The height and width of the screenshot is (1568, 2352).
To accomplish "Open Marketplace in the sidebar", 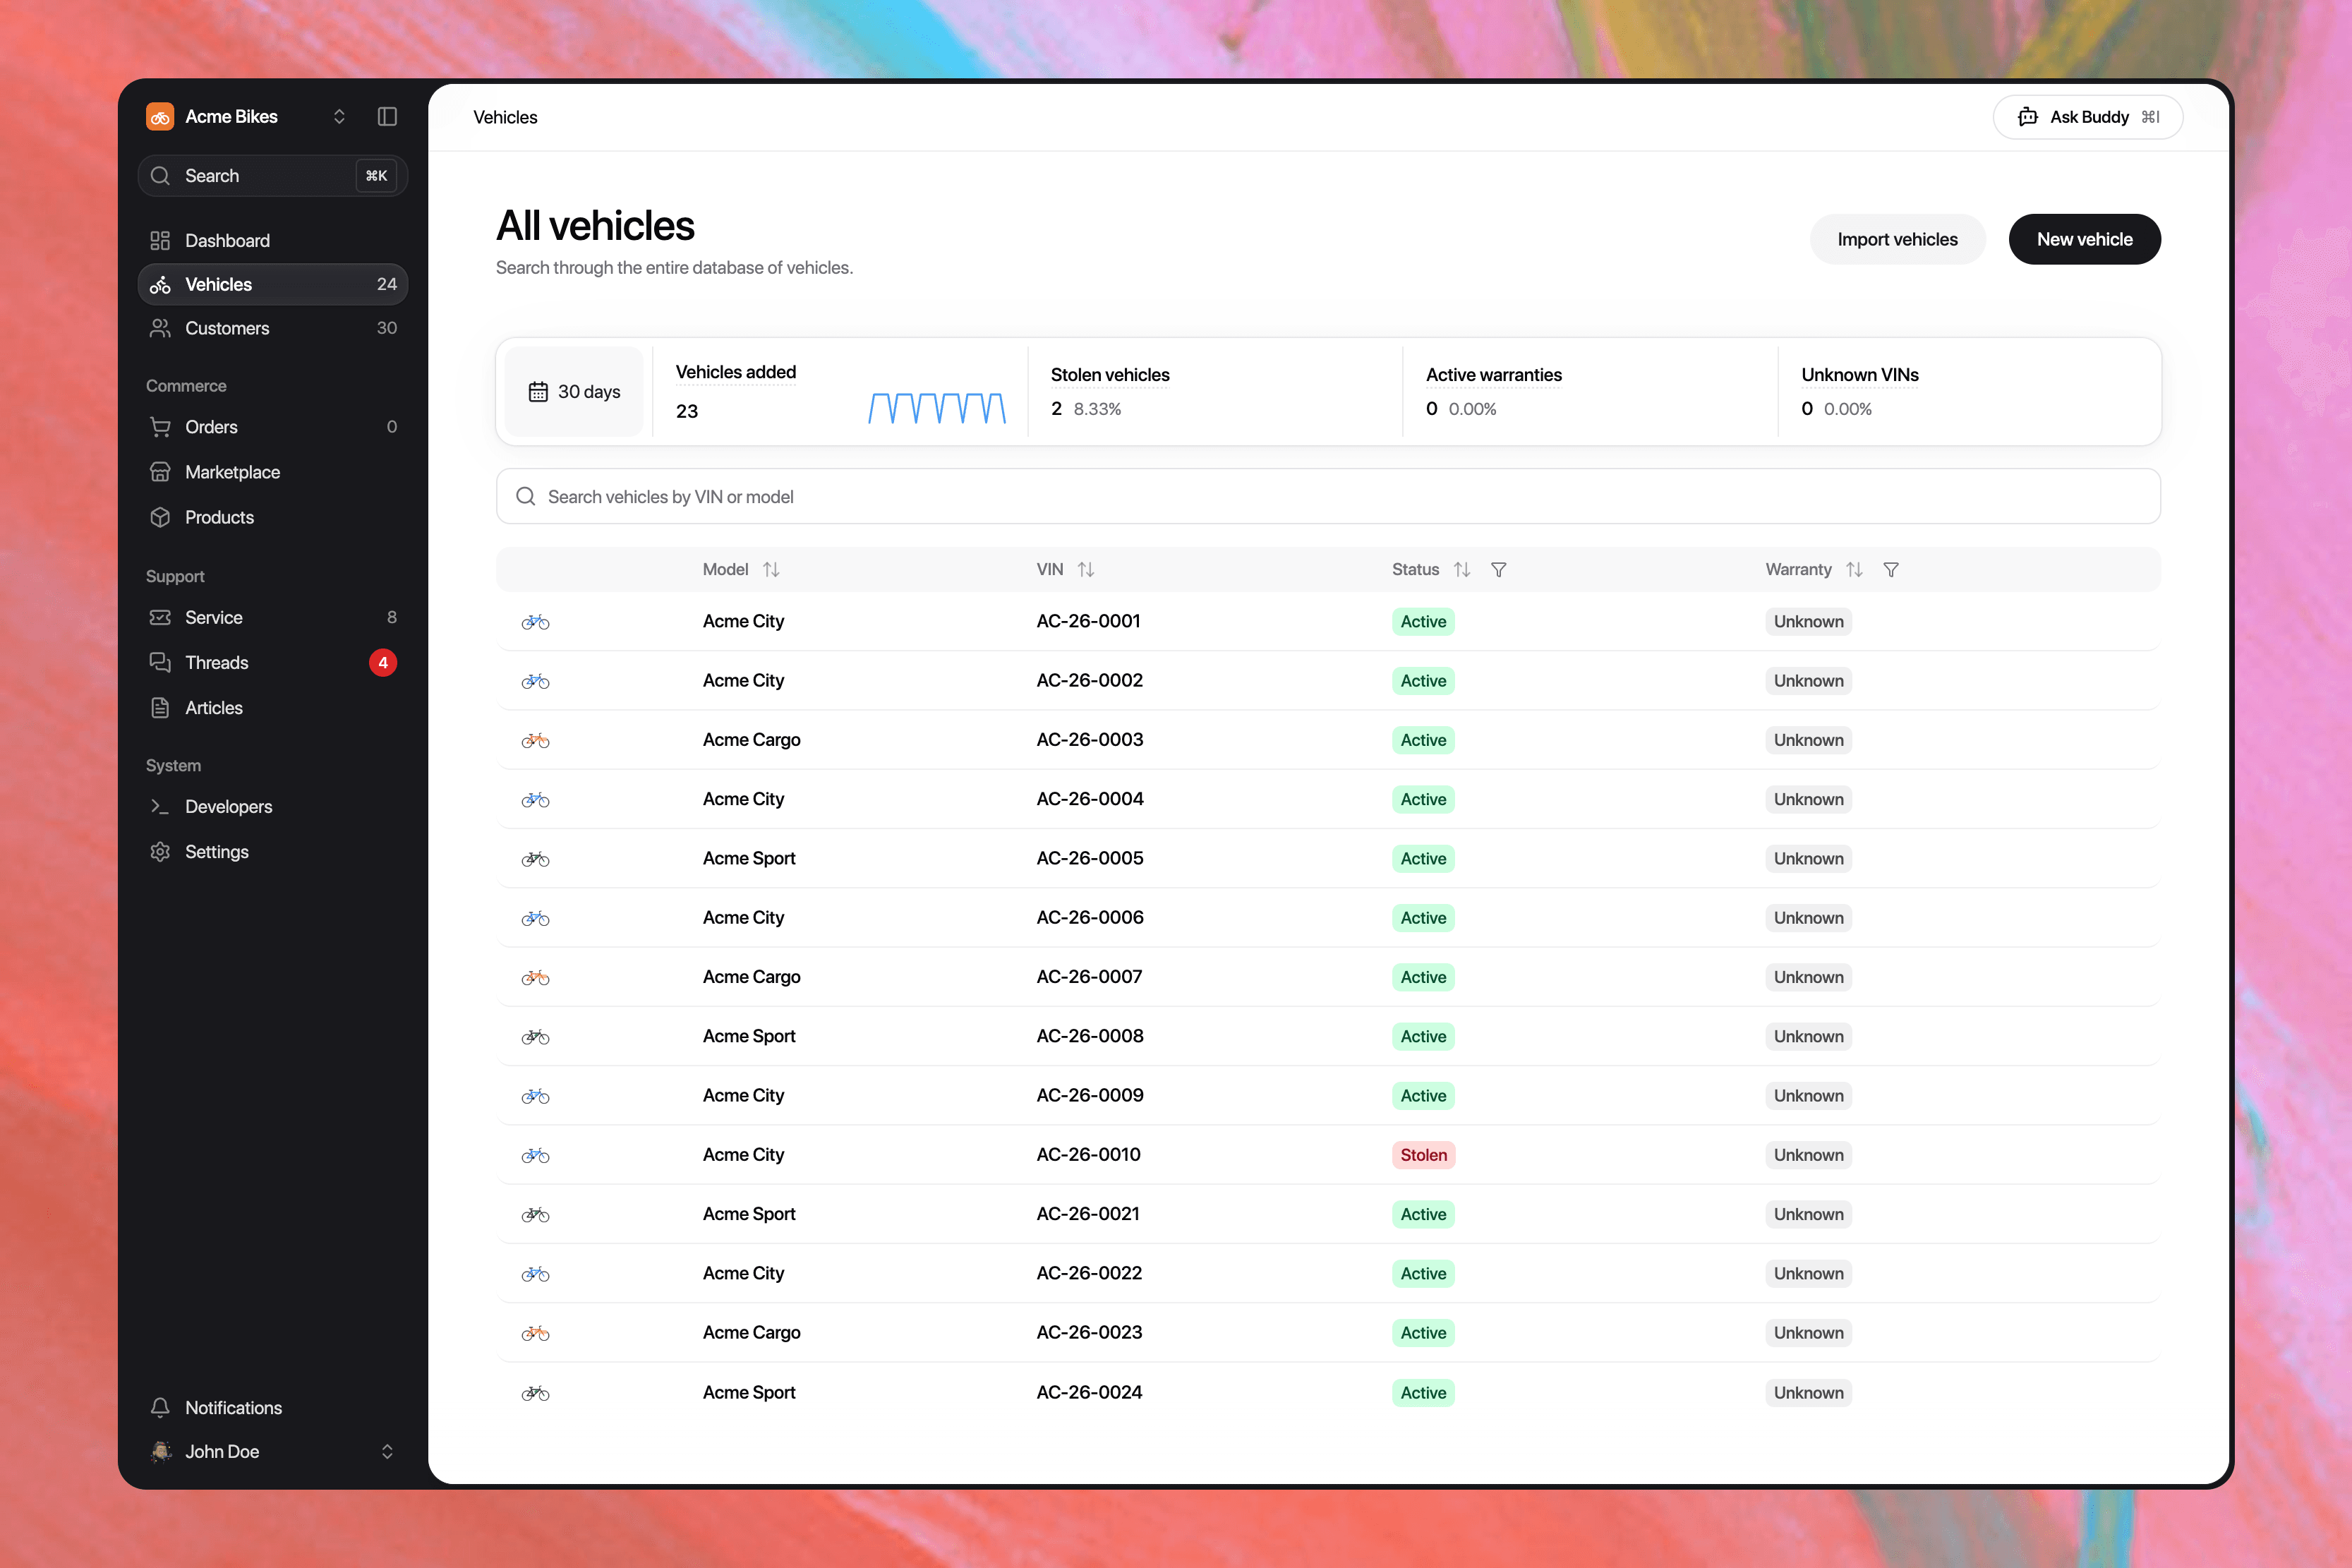I will (x=272, y=472).
